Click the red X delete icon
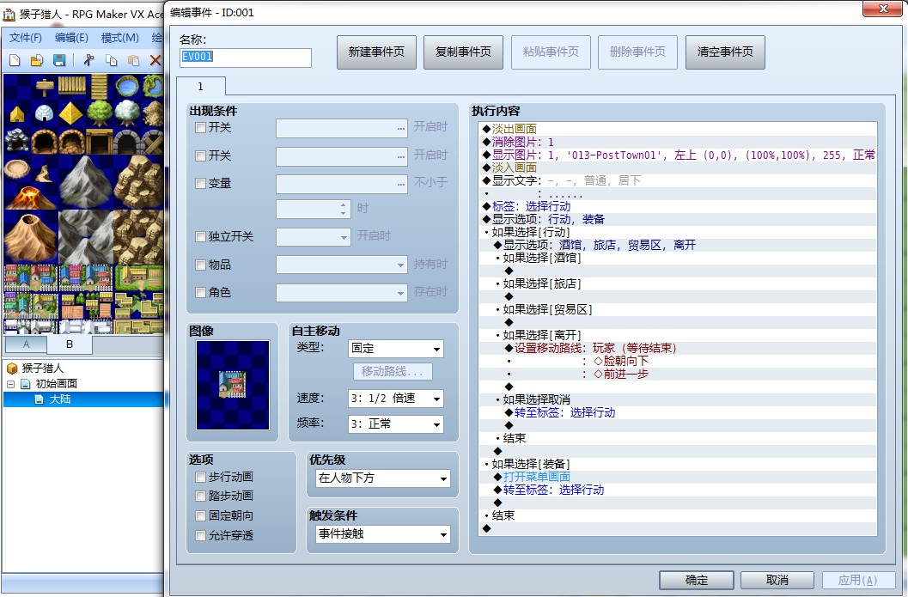The height and width of the screenshot is (597, 908). 155,60
